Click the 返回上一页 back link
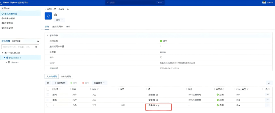 pyautogui.click(x=50, y=9)
